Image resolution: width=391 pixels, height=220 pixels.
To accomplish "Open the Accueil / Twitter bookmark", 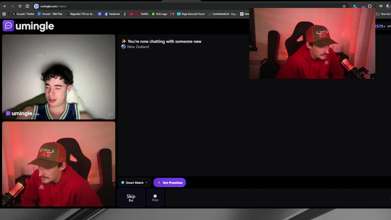I will coord(23,14).
